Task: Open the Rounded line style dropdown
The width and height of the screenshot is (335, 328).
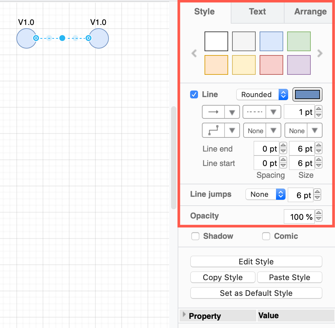Action: [x=262, y=94]
